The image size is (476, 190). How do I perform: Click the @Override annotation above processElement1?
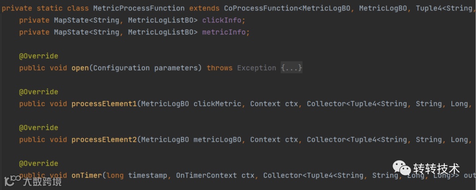coord(38,92)
